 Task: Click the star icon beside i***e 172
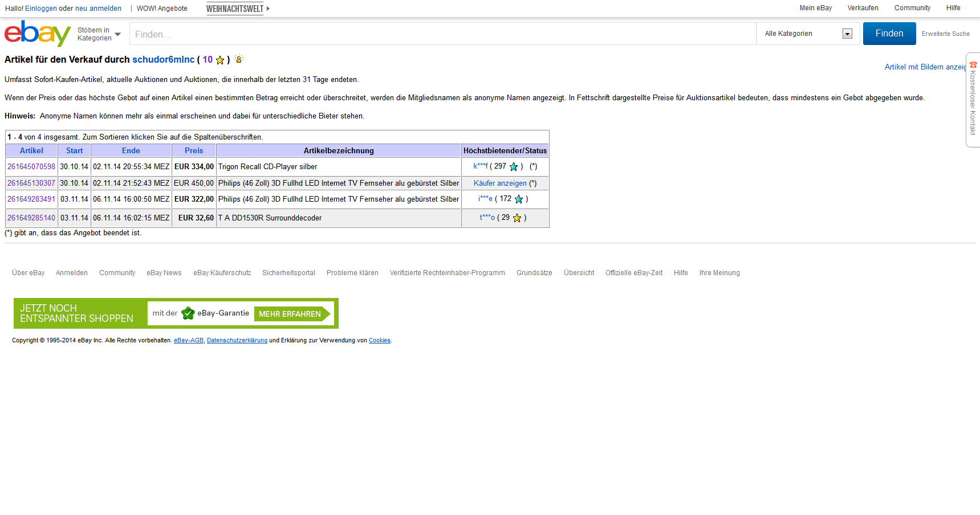[519, 199]
